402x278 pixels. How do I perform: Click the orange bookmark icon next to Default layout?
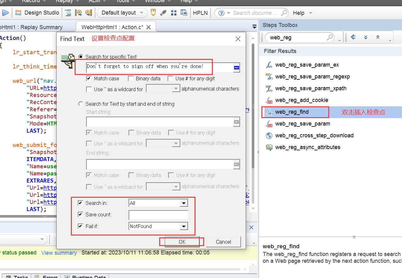click(153, 13)
